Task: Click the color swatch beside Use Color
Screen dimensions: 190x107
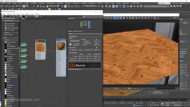Action: coord(70,44)
